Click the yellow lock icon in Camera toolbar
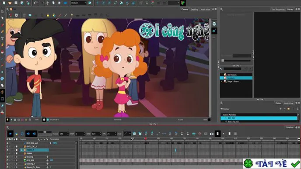 coord(48,15)
